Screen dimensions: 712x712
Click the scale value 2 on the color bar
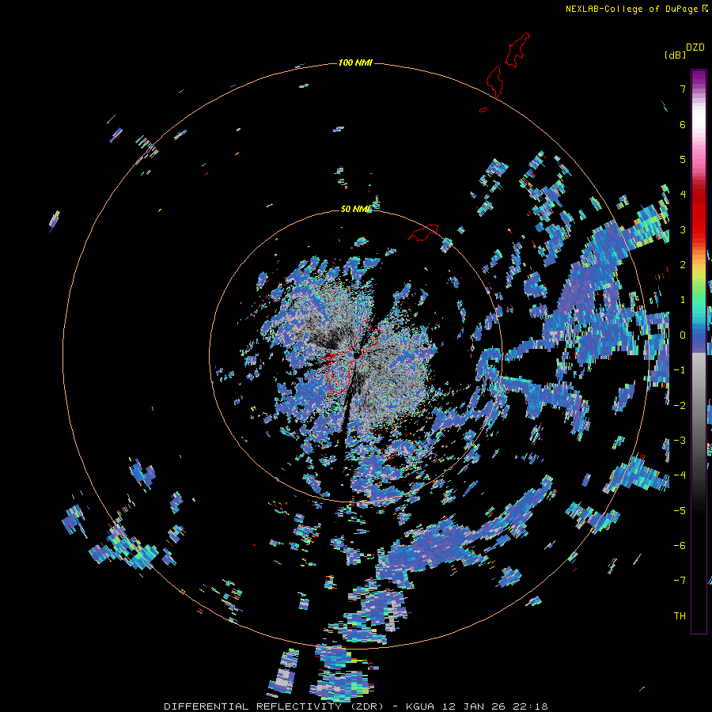(683, 265)
